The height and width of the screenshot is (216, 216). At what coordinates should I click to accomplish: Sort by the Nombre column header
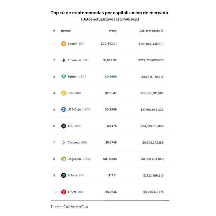(x=66, y=31)
